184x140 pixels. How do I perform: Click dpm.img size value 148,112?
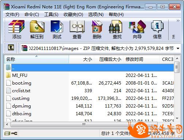84,106
